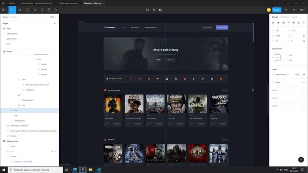Toggle lock on the grid layer

[x=52, y=151]
